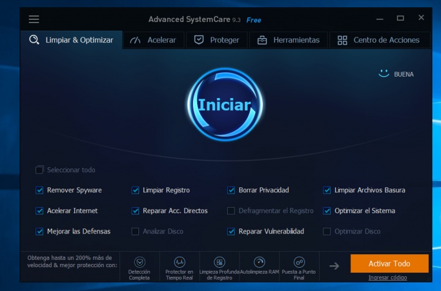This screenshot has width=441, height=291.
Task: Switch to the Herramientas tab
Action: pyautogui.click(x=288, y=40)
